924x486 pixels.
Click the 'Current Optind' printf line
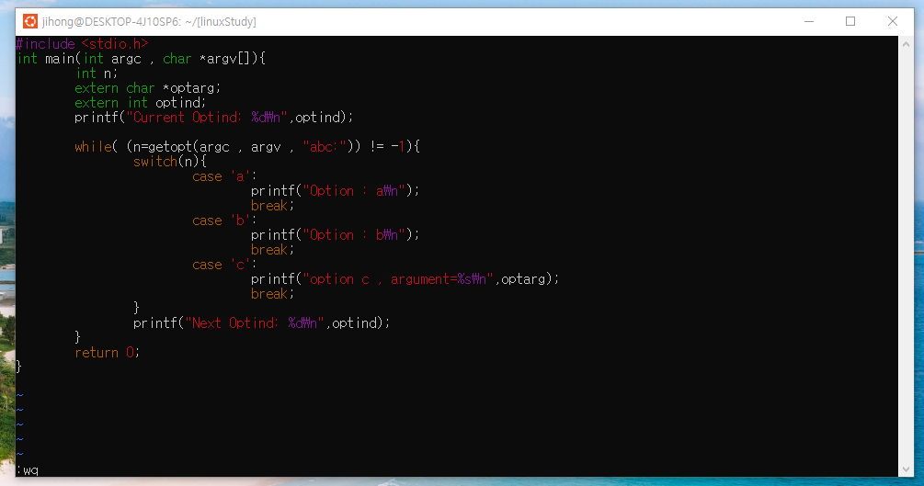(x=214, y=118)
